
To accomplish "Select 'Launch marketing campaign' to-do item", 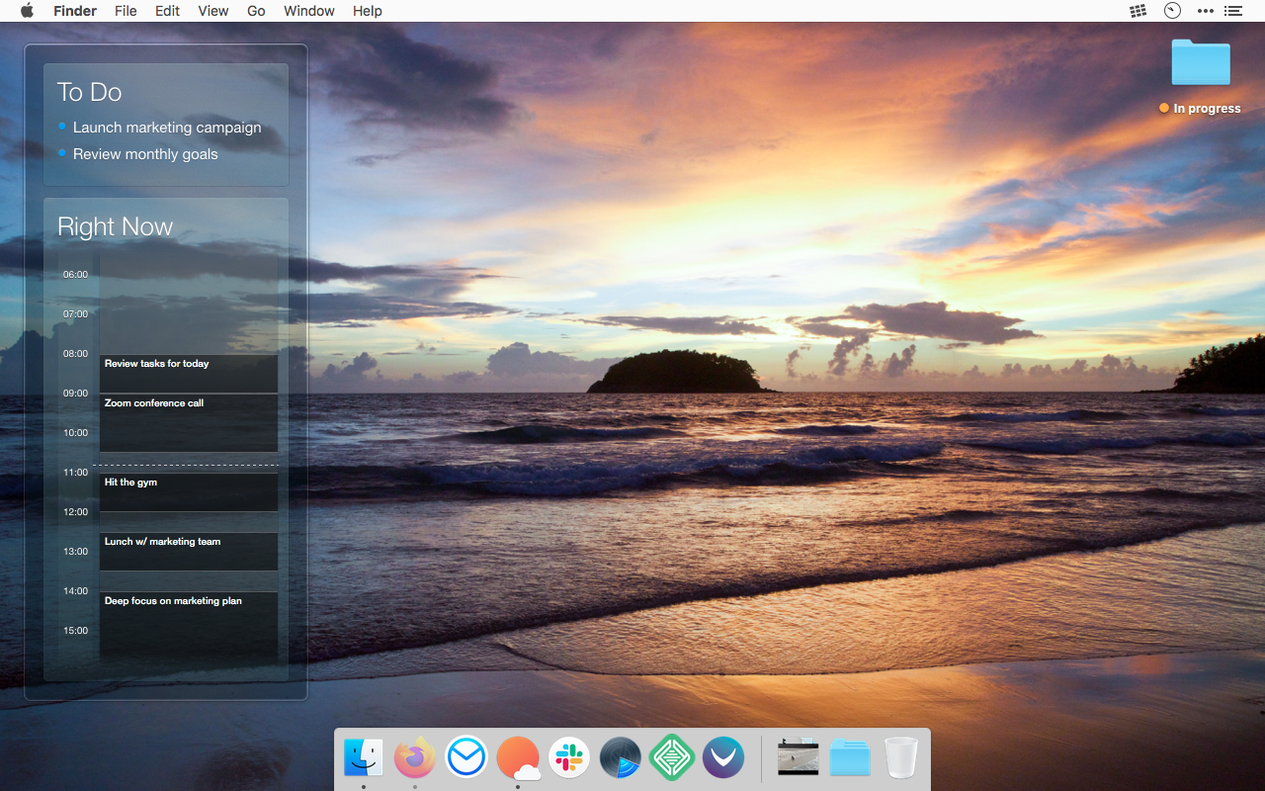I will (x=167, y=128).
